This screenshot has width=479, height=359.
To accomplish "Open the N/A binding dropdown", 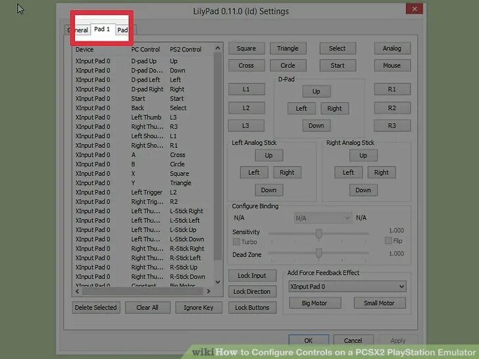I will (x=322, y=218).
